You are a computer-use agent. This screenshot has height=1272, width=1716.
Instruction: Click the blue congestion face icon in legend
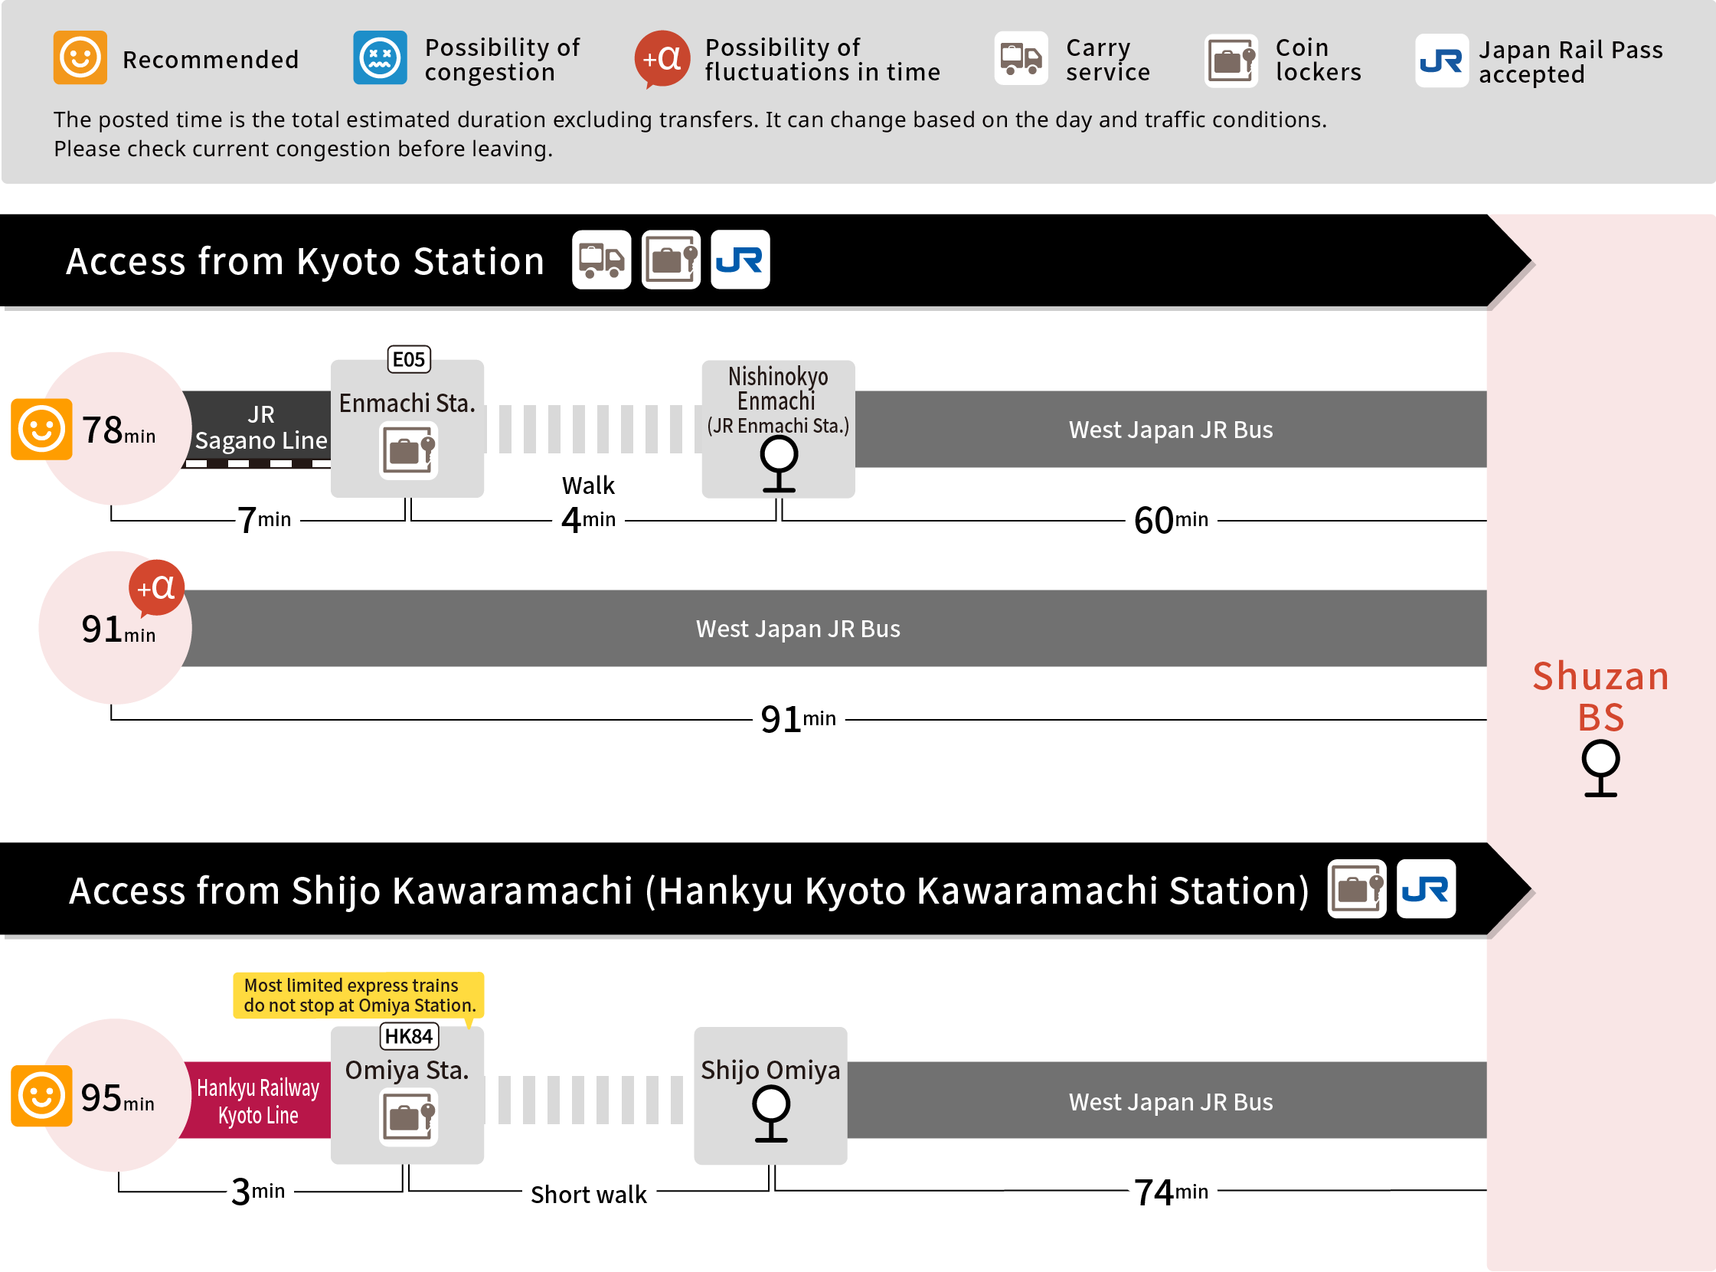point(380,57)
